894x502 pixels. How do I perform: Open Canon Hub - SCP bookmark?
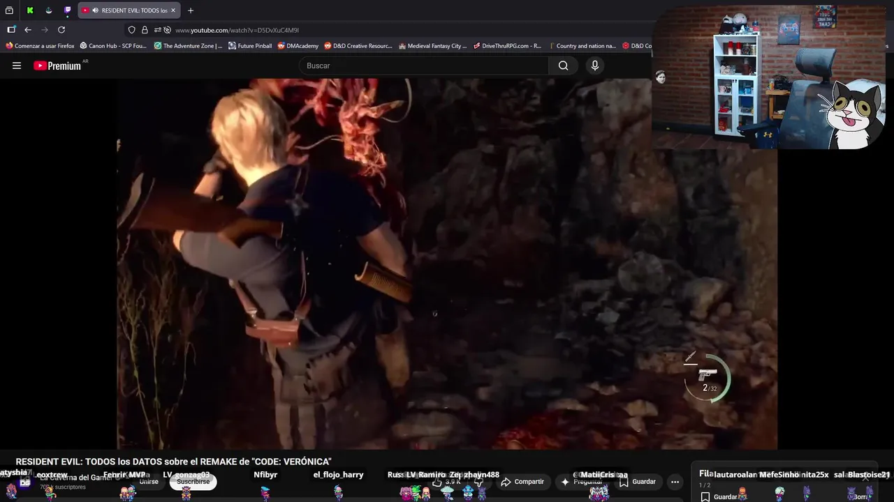(113, 46)
